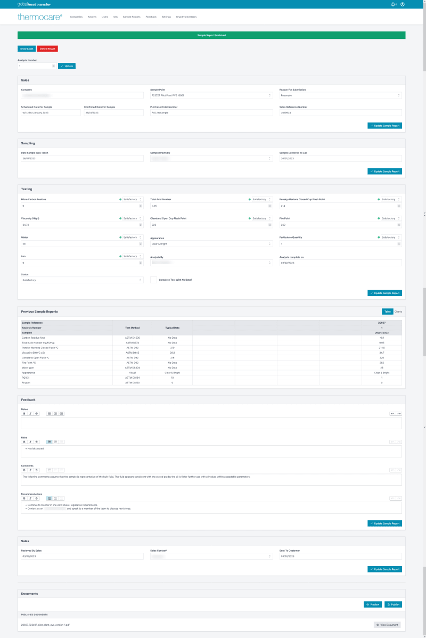426x638 pixels.
Task: Click the Delete Report button
Action: pyautogui.click(x=46, y=48)
